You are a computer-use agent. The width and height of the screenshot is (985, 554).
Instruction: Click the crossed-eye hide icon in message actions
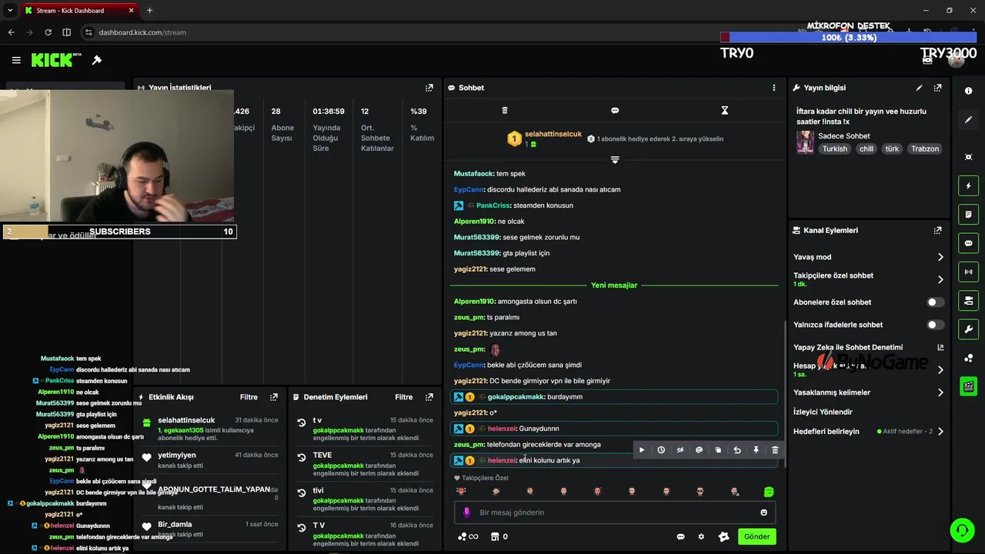[x=680, y=450]
